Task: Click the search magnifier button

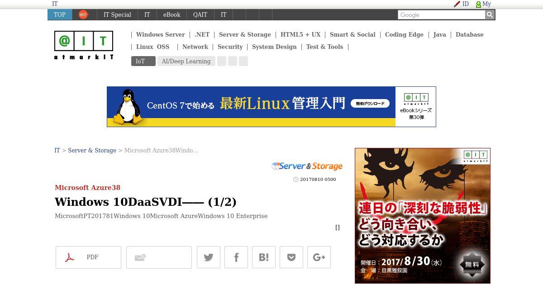Action: [490, 15]
